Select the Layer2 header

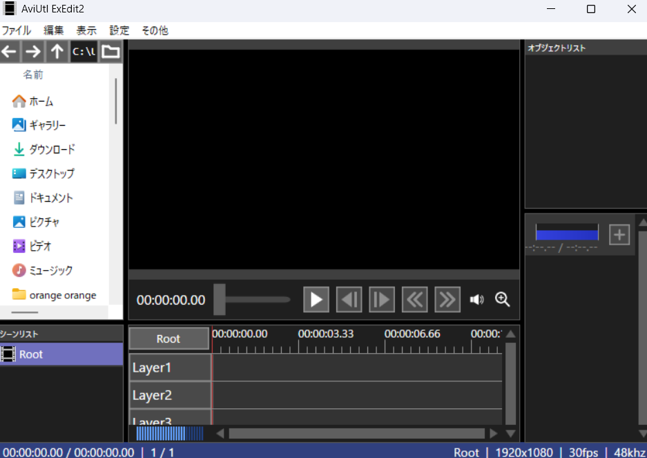pyautogui.click(x=170, y=395)
